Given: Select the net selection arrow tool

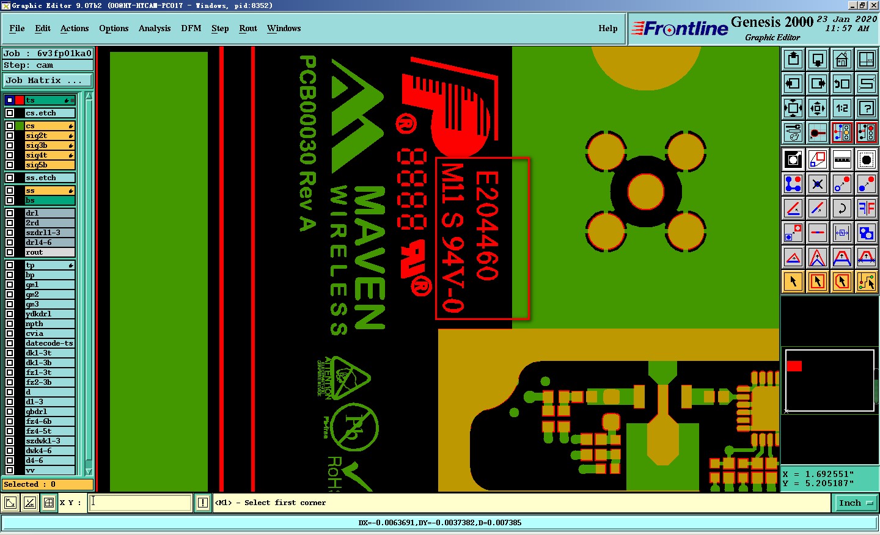Looking at the screenshot, I should pyautogui.click(x=867, y=282).
